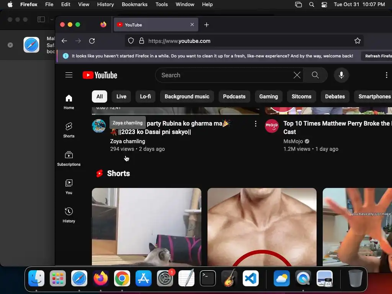This screenshot has height=294, width=392.
Task: Select the Background music filter chip
Action: point(187,96)
